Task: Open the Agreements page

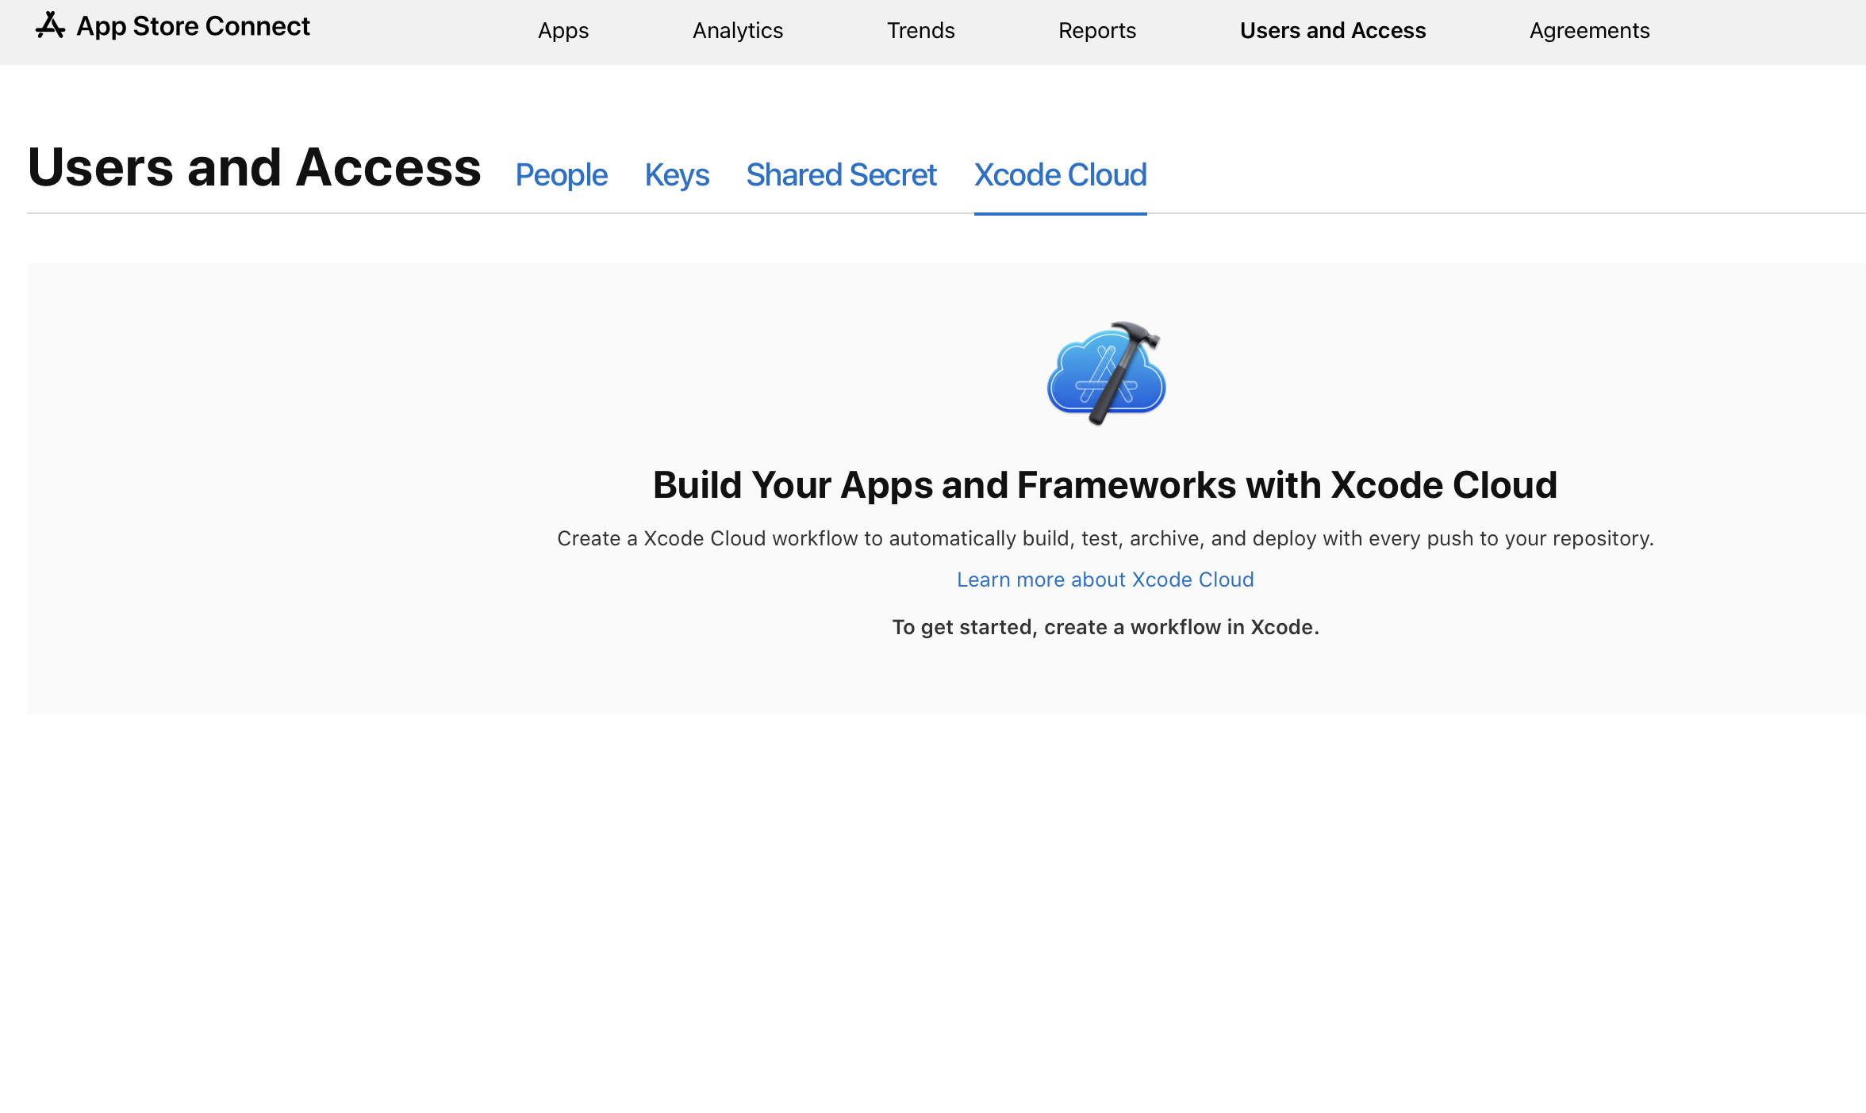Action: point(1589,30)
